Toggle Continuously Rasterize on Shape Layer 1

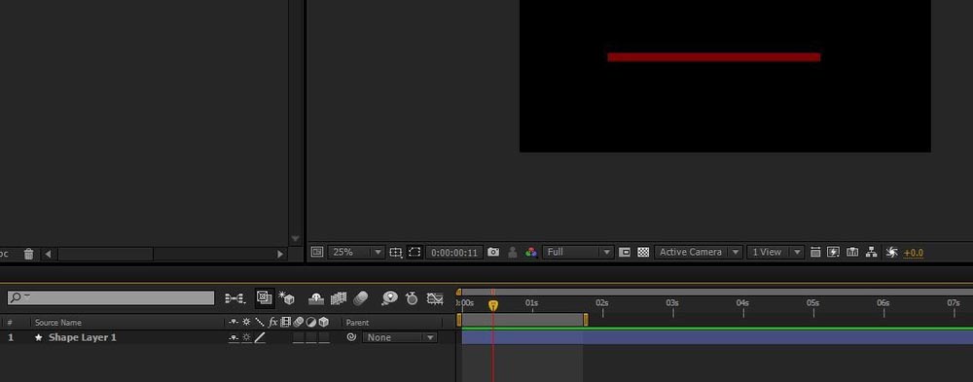click(246, 337)
